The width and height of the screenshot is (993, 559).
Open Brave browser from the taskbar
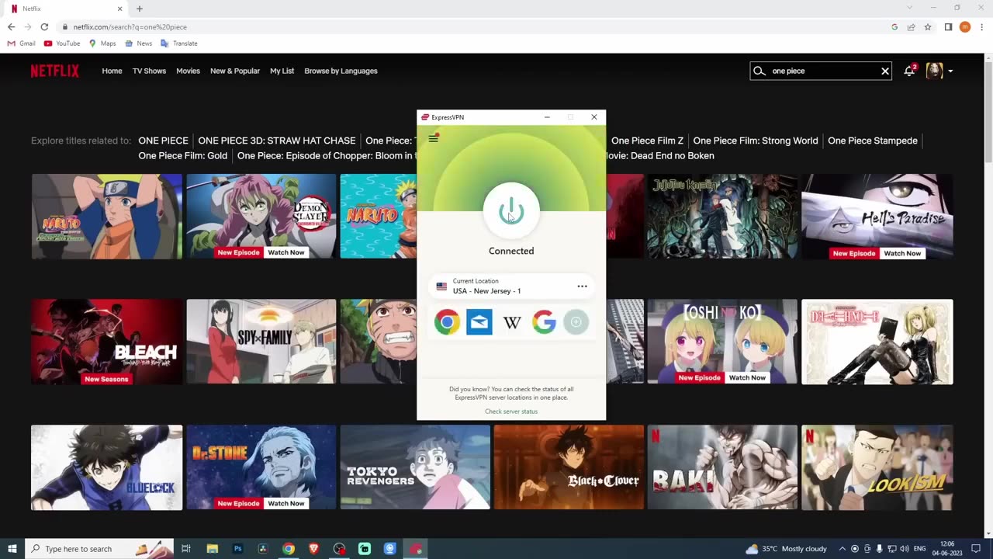313,549
